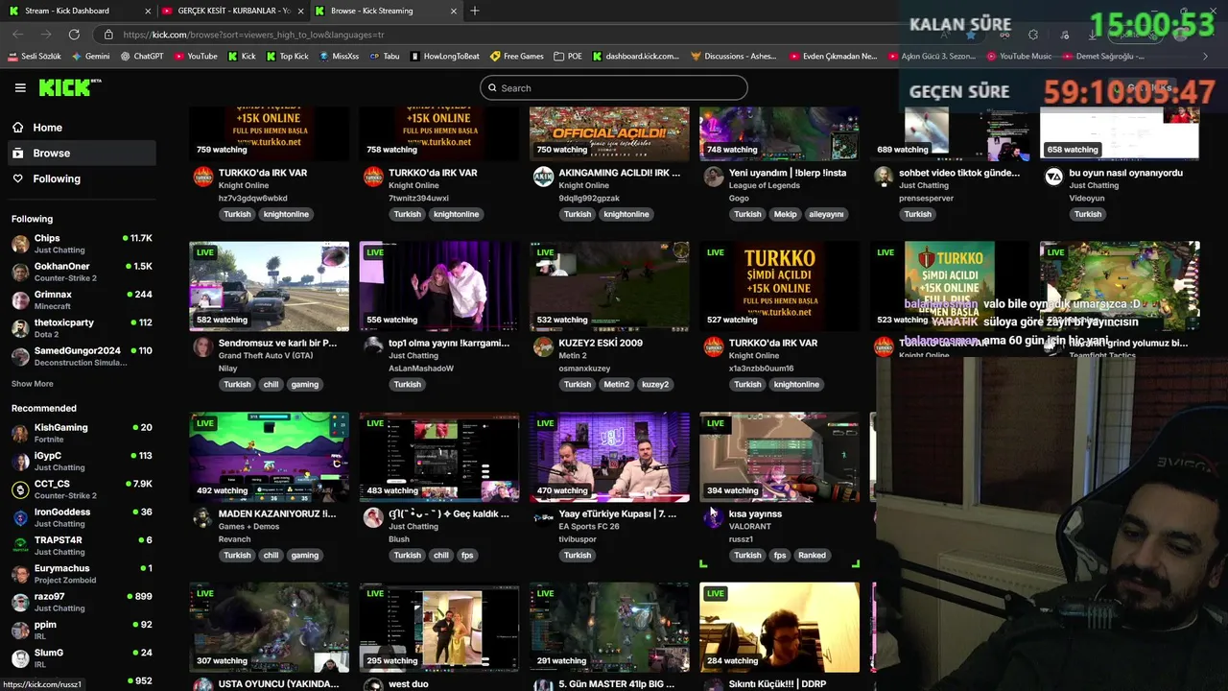Open SamedGungor2024 channel in sidebar
The image size is (1228, 691).
pyautogui.click(x=82, y=356)
